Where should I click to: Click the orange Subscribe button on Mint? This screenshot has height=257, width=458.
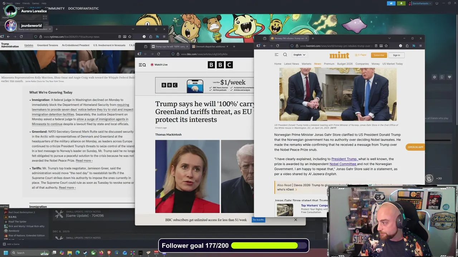(x=379, y=55)
